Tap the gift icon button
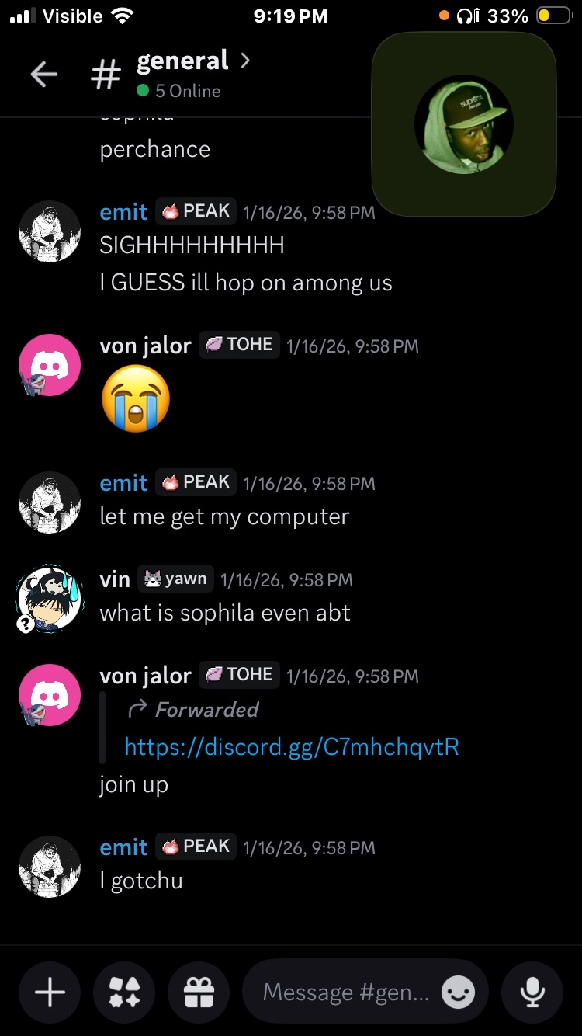This screenshot has width=582, height=1036. coord(199,992)
